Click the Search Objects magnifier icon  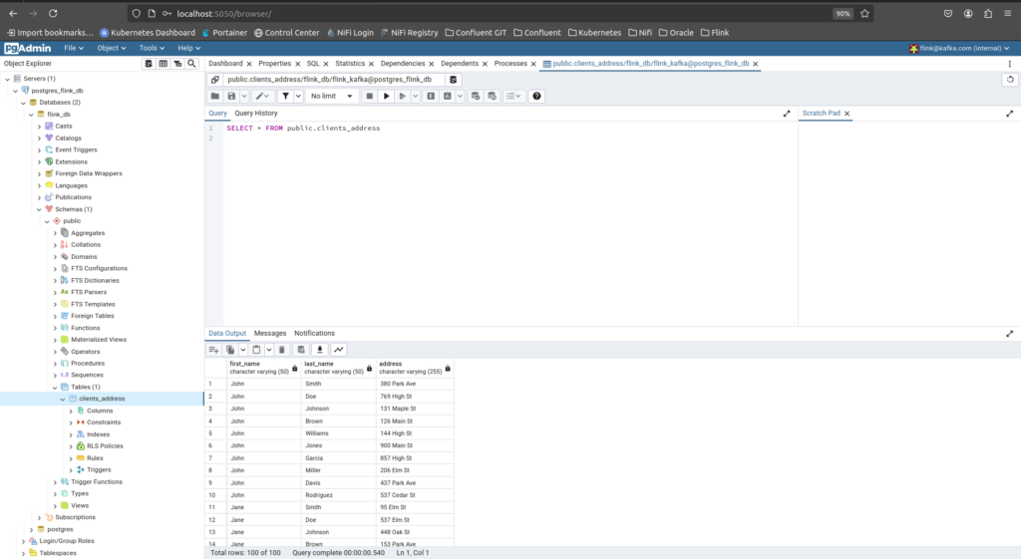[x=191, y=64]
